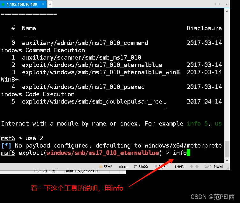Click the 'use 2' command line
The height and width of the screenshot is (203, 240).
click(x=22, y=138)
